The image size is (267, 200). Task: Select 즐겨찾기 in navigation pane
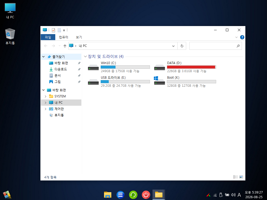coord(59,57)
